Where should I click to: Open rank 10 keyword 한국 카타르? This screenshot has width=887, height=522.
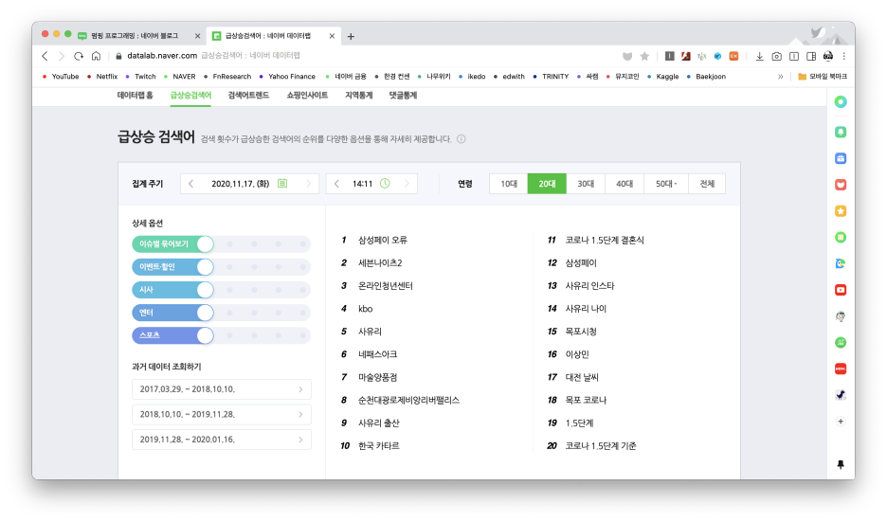378,445
